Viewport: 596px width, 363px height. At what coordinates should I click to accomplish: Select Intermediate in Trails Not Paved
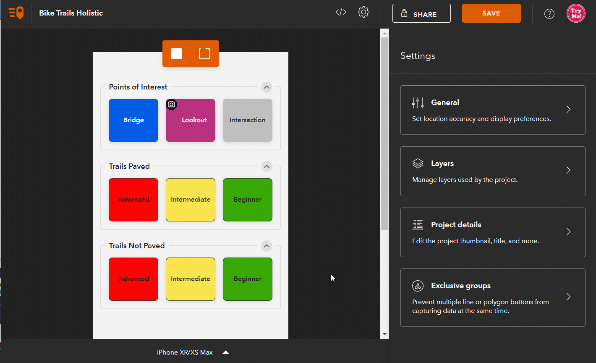point(191,279)
